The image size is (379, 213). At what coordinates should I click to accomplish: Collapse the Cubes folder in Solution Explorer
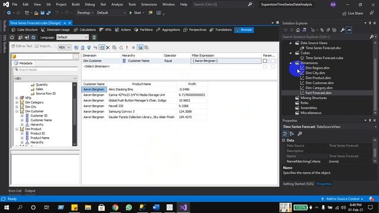click(291, 53)
